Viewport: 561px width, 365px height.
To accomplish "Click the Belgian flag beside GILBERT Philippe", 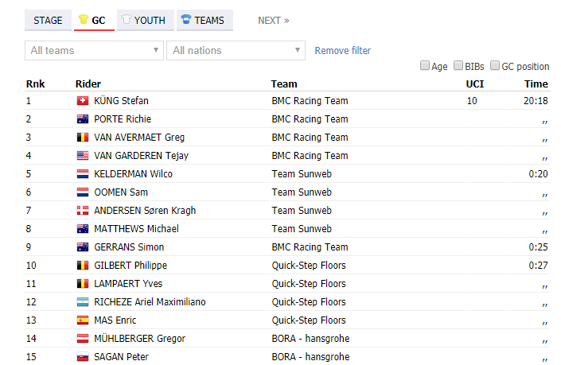I will pos(83,266).
